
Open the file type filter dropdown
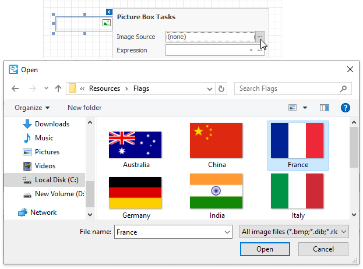click(294, 232)
